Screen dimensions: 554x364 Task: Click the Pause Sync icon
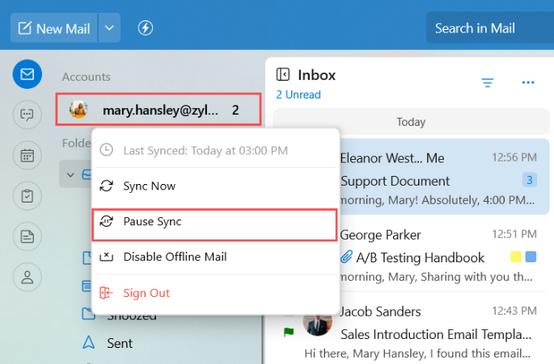coord(106,221)
